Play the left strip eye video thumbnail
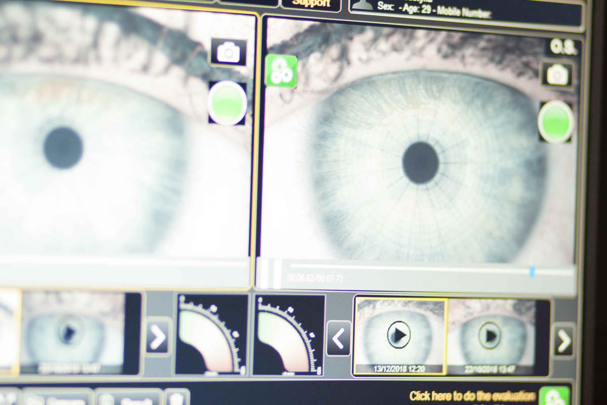Image resolution: width=607 pixels, height=405 pixels. 67,333
